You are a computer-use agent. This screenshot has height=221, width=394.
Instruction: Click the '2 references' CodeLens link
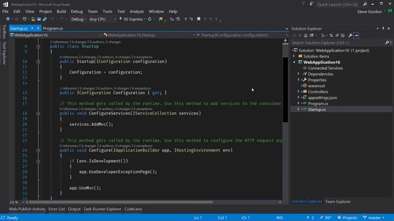[x=59, y=42]
